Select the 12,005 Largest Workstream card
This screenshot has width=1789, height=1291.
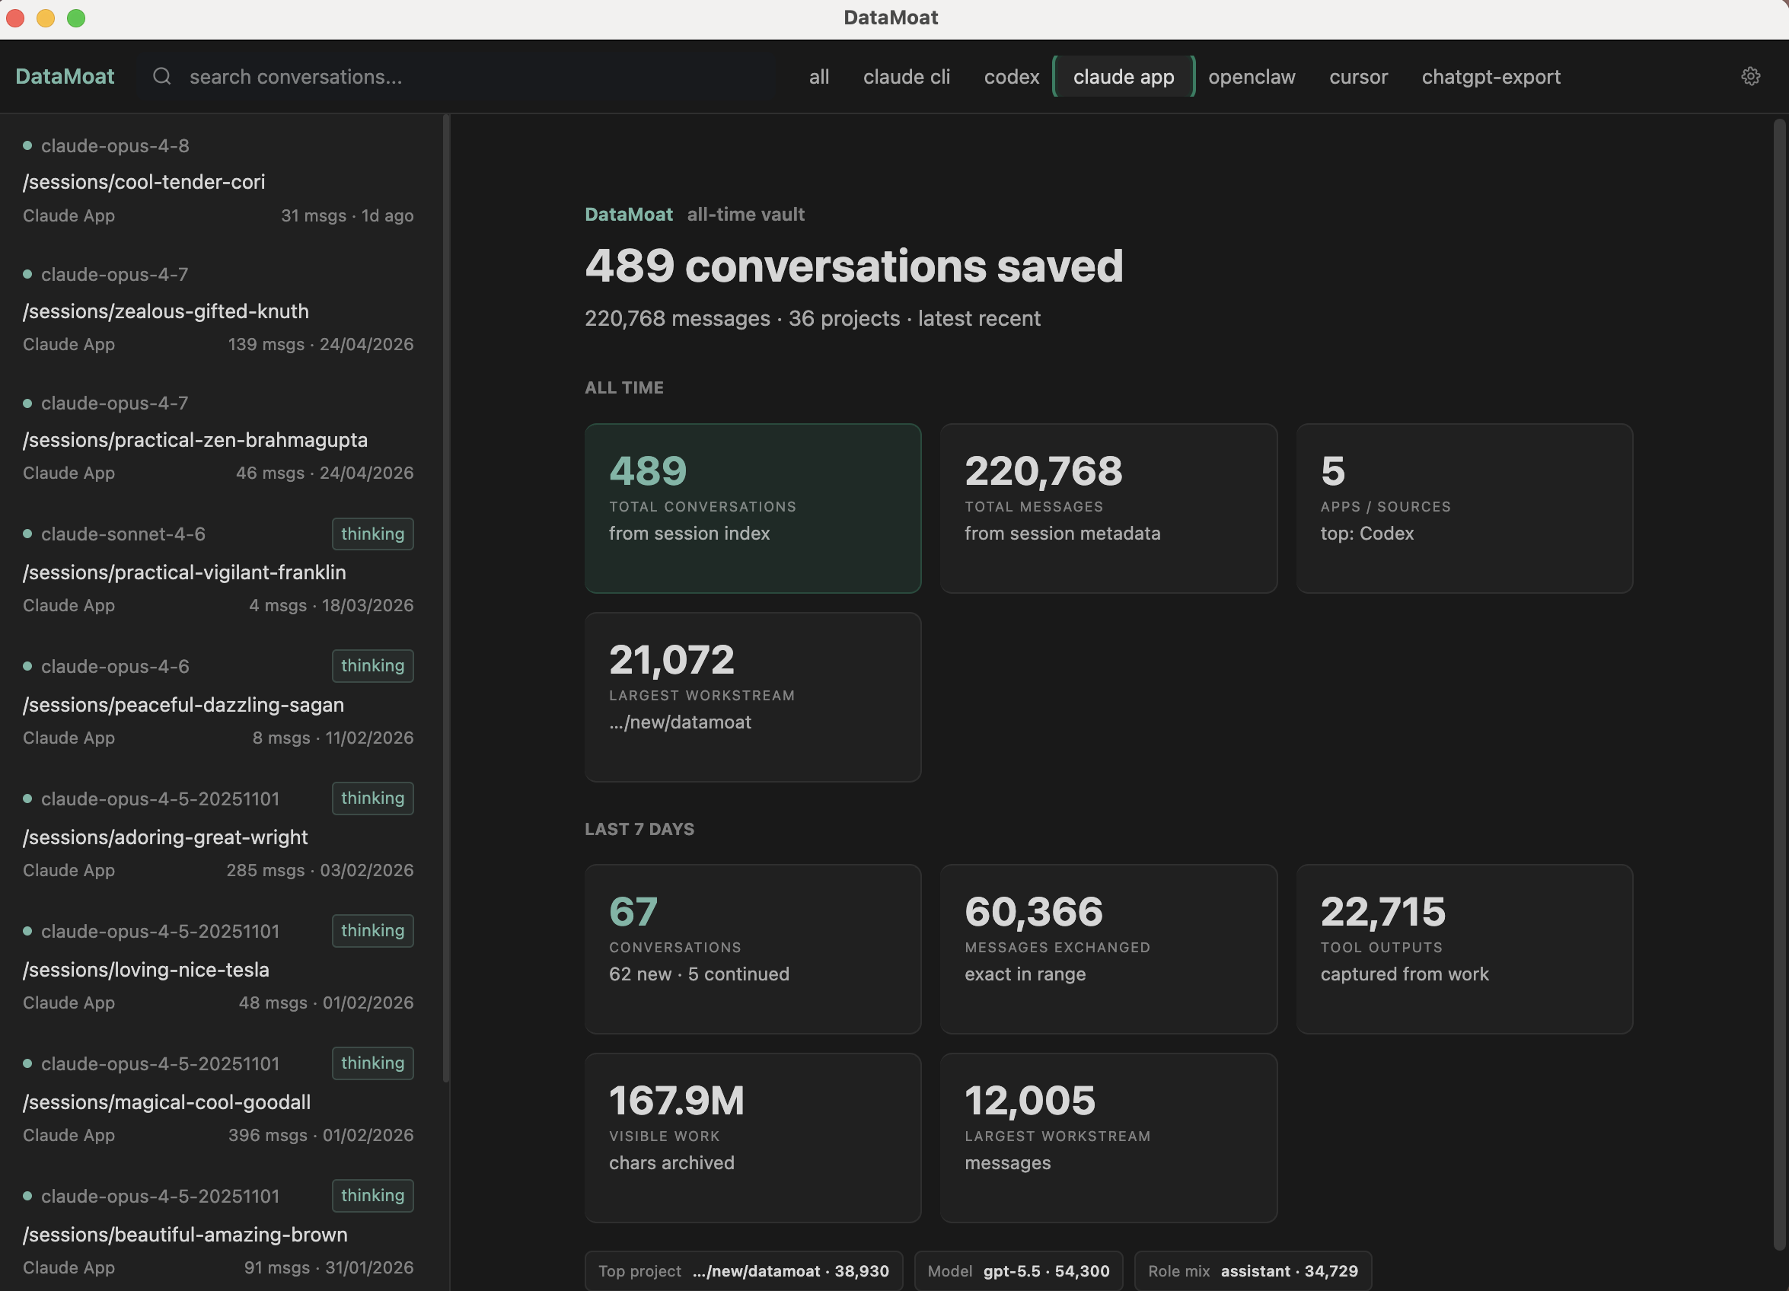(1108, 1137)
